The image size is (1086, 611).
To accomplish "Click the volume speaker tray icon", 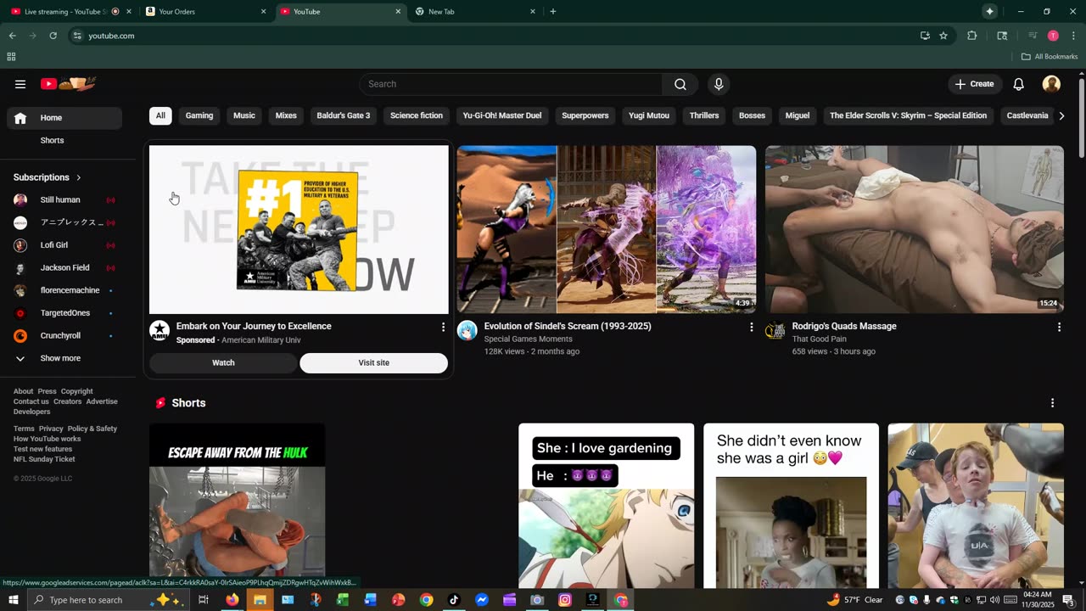I will (994, 600).
